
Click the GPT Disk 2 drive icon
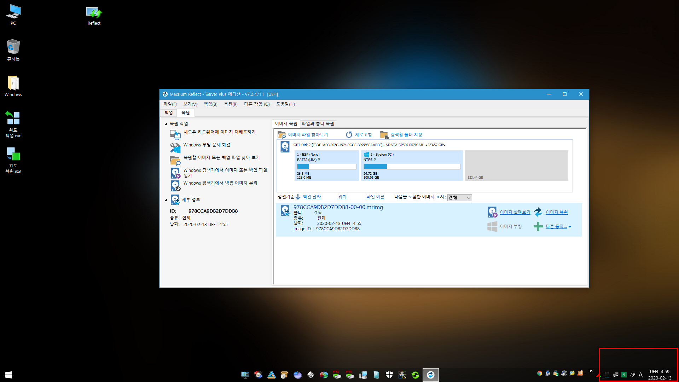coord(285,147)
